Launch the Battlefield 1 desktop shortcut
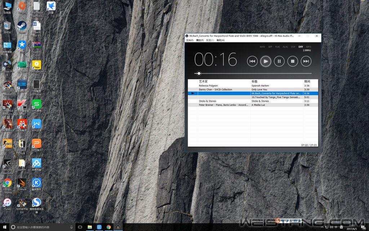The image size is (369, 231). [x=7, y=125]
